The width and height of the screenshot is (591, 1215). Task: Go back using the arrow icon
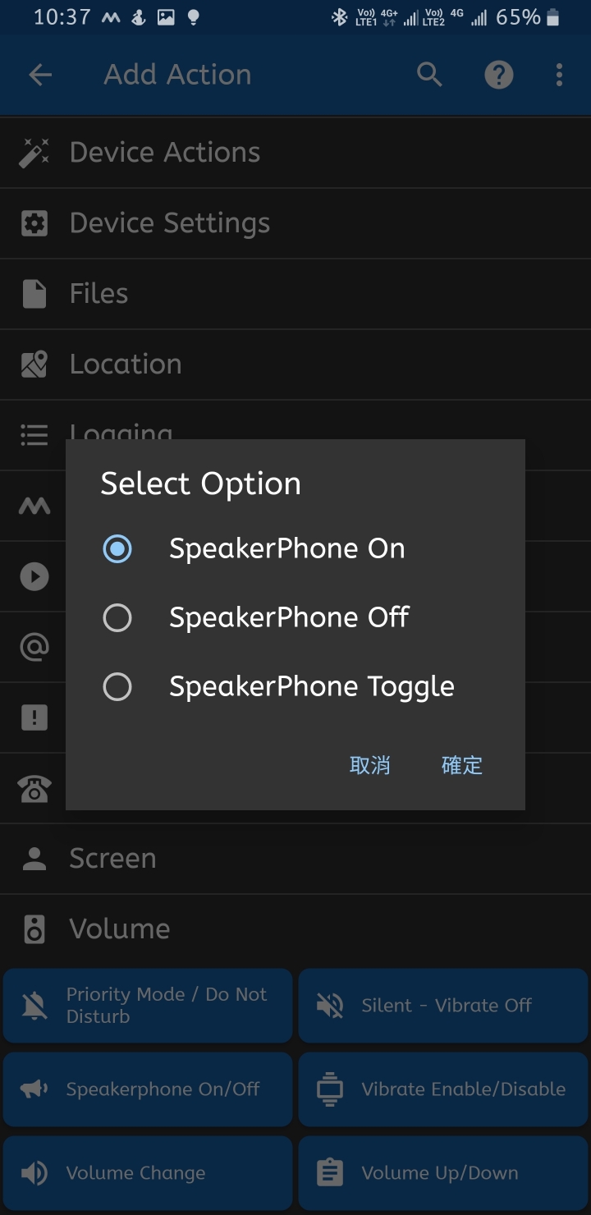40,75
